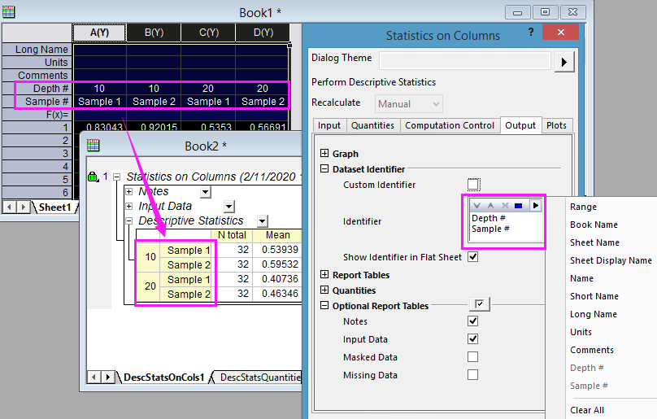The image size is (657, 419).
Task: Select the Sheet1 tab in Book1
Action: coord(55,207)
